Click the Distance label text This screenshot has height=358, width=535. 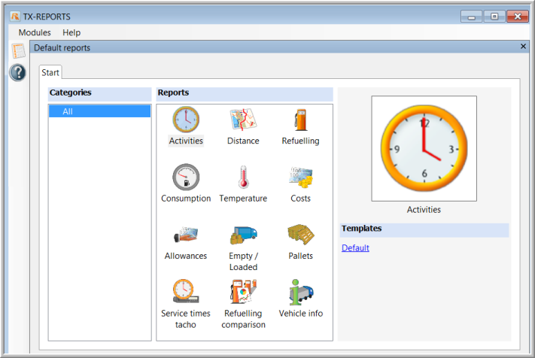coord(243,141)
